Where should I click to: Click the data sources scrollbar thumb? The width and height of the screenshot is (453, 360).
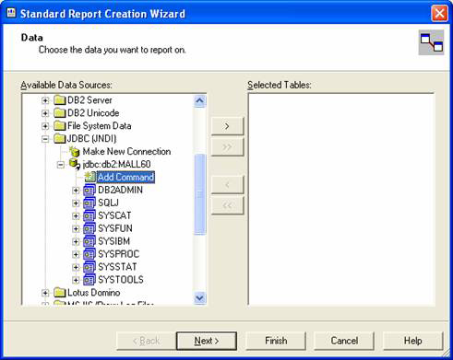[199, 194]
